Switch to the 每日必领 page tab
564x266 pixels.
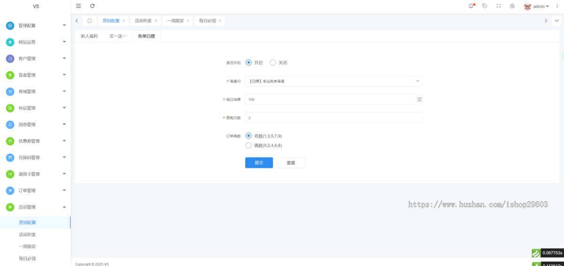pos(207,21)
